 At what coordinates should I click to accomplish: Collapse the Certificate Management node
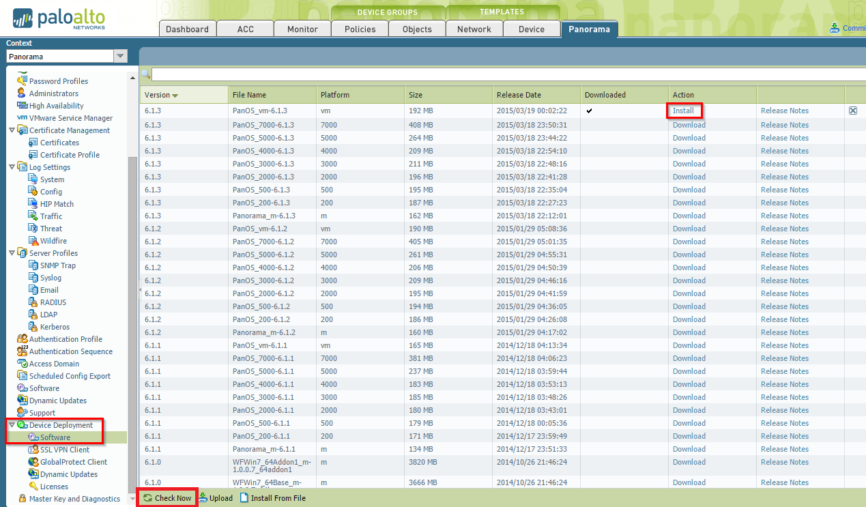(x=12, y=130)
